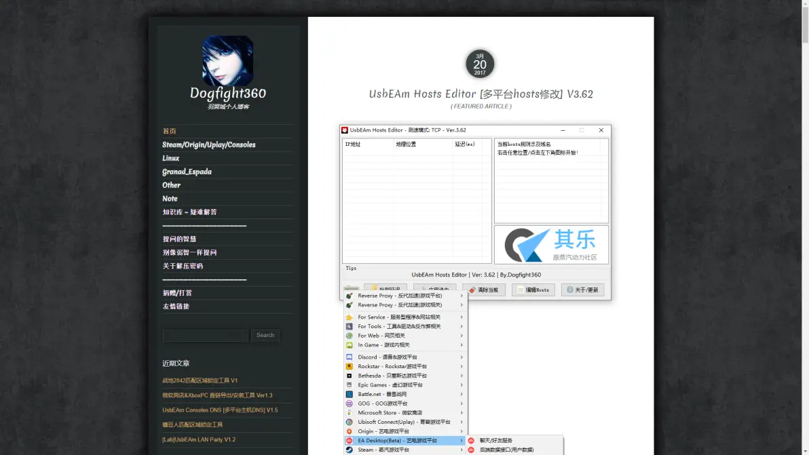The image size is (809, 455).
Task: Click the Search button in the sidebar
Action: [265, 336]
